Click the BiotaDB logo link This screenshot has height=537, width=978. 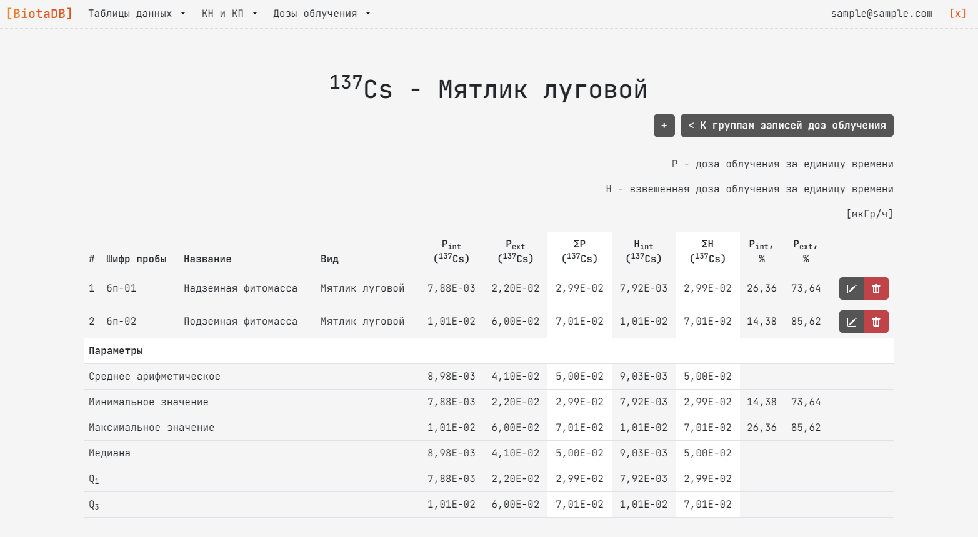coord(39,14)
